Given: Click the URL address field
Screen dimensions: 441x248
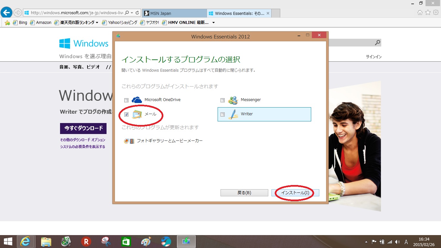Looking at the screenshot, I should [x=77, y=13].
